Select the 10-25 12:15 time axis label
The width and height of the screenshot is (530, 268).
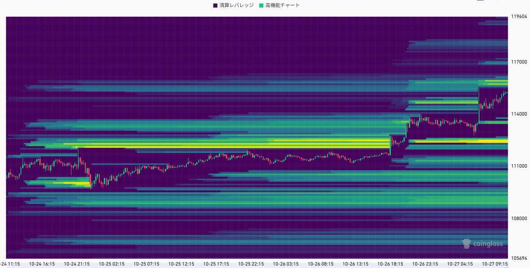click(181, 264)
